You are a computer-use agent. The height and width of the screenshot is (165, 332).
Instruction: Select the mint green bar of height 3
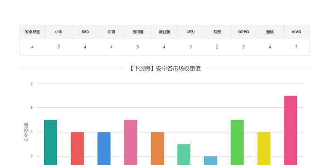tap(184, 155)
